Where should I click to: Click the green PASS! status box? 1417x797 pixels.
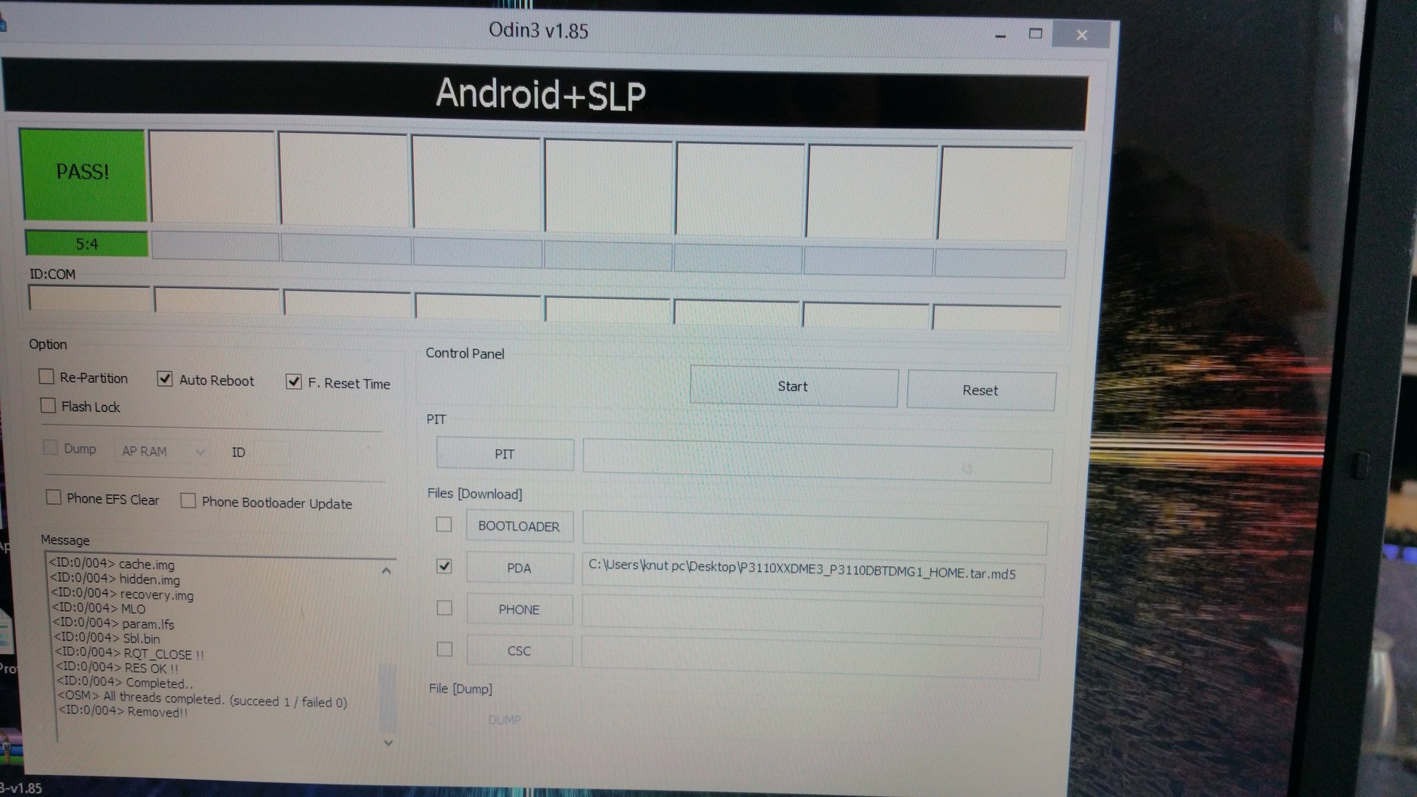83,175
